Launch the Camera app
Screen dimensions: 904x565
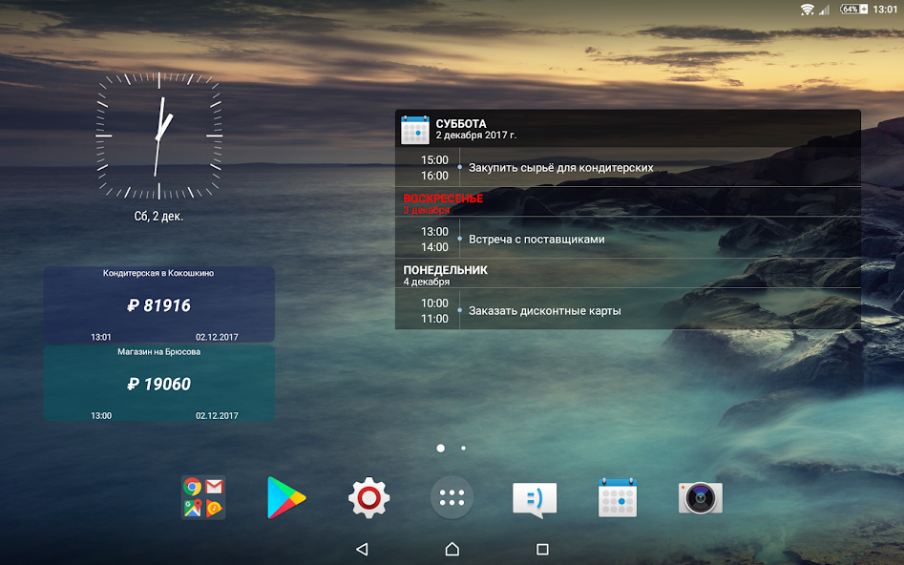click(701, 497)
